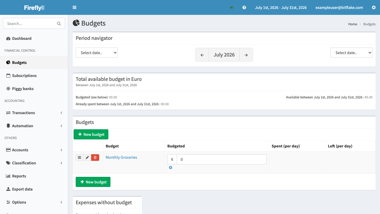Expand the Automation sidebar section
This screenshot has height=214, width=380.
click(34, 126)
